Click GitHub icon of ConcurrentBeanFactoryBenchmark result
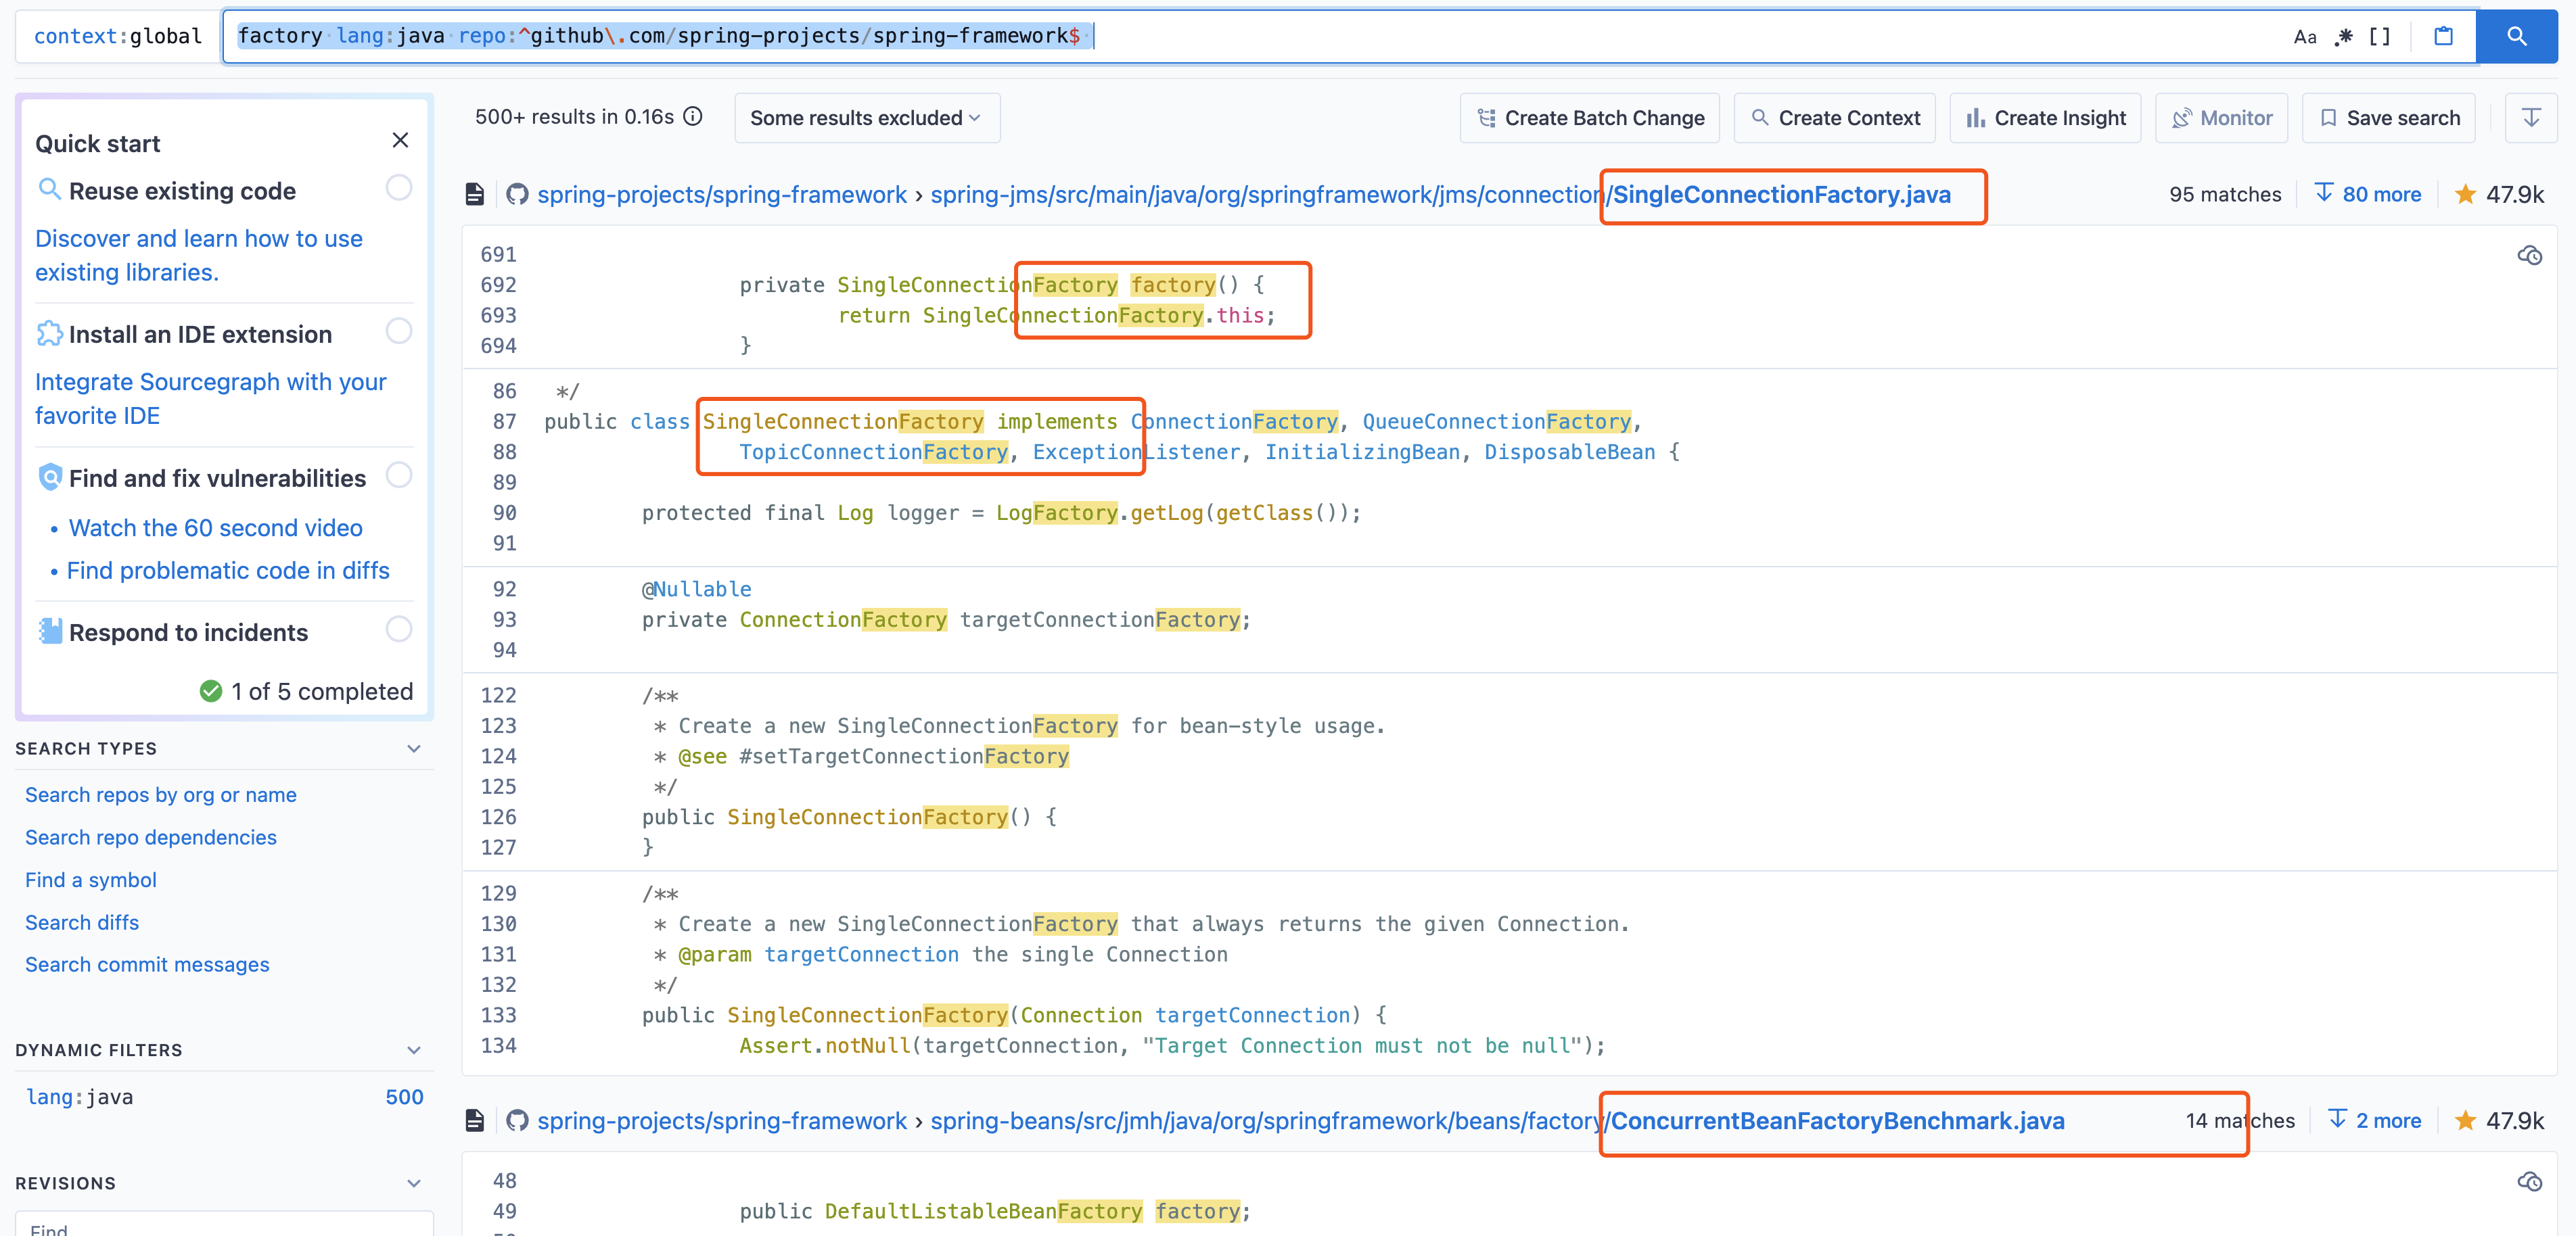The image size is (2576, 1236). [x=517, y=1121]
